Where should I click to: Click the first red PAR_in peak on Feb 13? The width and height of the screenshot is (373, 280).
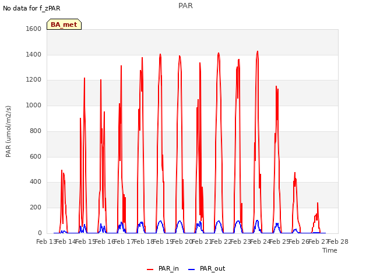point(62,170)
